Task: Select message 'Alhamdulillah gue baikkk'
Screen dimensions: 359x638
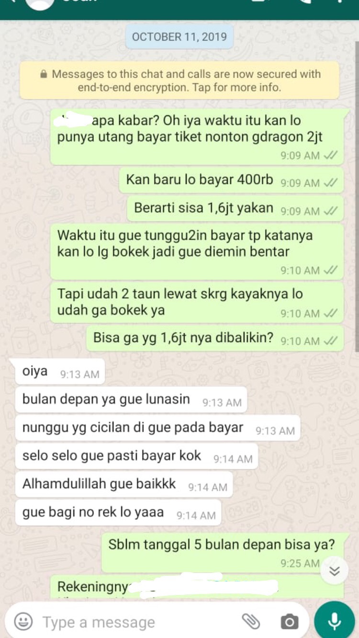Action: pyautogui.click(x=124, y=484)
